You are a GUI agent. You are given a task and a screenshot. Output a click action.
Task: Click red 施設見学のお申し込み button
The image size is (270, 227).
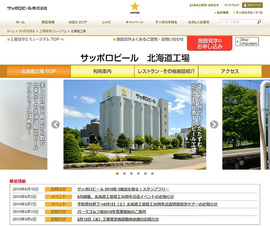point(210,43)
